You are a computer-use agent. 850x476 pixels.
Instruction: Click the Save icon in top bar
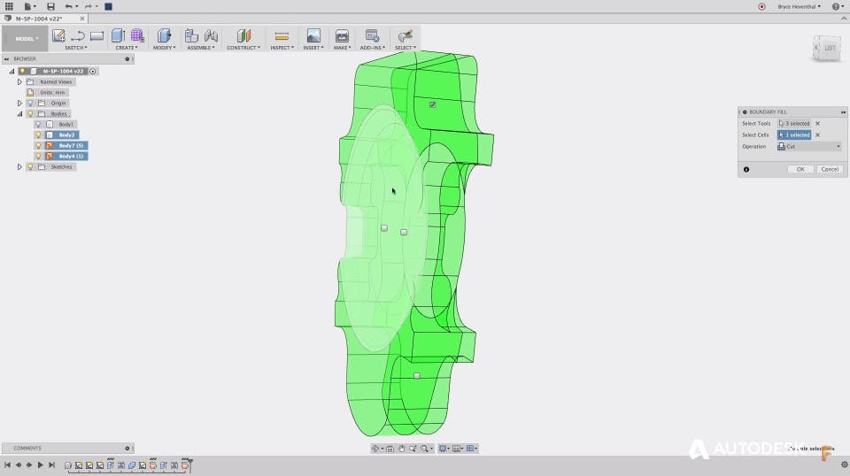[50, 6]
